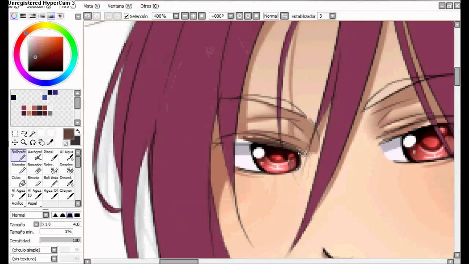Open the Otros menu
This screenshot has width=469, height=264.
149,6
